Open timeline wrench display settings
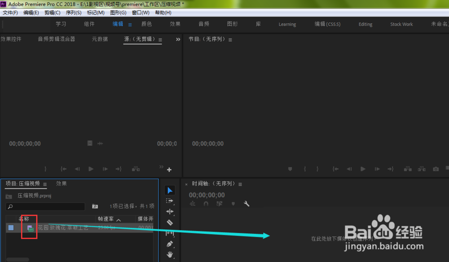449x262 pixels. (247, 204)
